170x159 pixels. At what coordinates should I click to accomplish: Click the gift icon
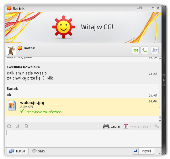point(126,126)
